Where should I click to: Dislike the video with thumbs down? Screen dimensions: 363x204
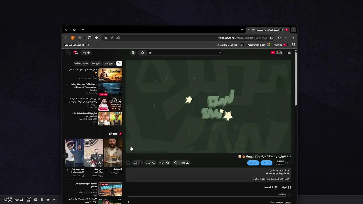(176, 163)
